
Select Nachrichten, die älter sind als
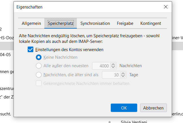click(39, 75)
